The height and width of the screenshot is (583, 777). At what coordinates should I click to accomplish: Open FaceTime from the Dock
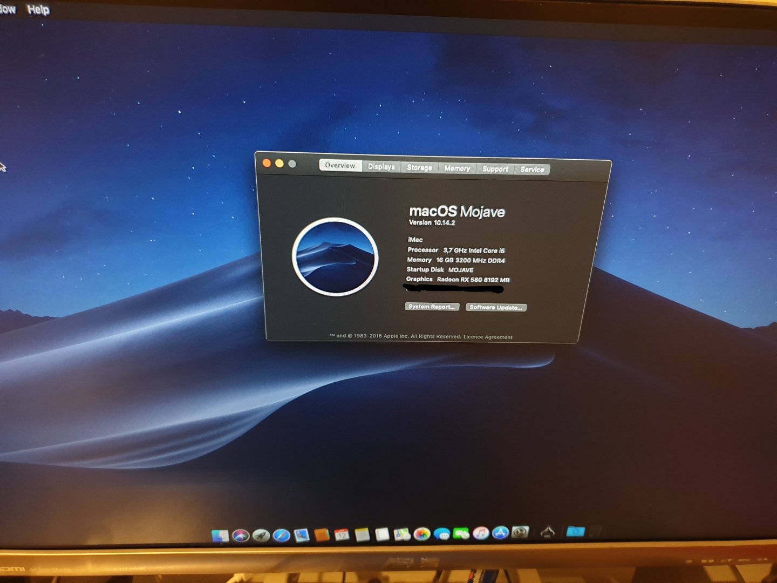[461, 533]
